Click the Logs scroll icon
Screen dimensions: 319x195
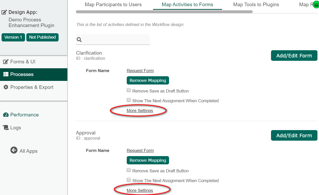[x=6, y=128]
